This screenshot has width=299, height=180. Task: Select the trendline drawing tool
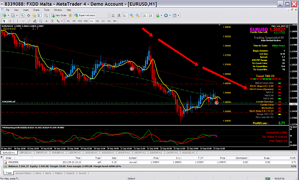[x=29, y=21]
